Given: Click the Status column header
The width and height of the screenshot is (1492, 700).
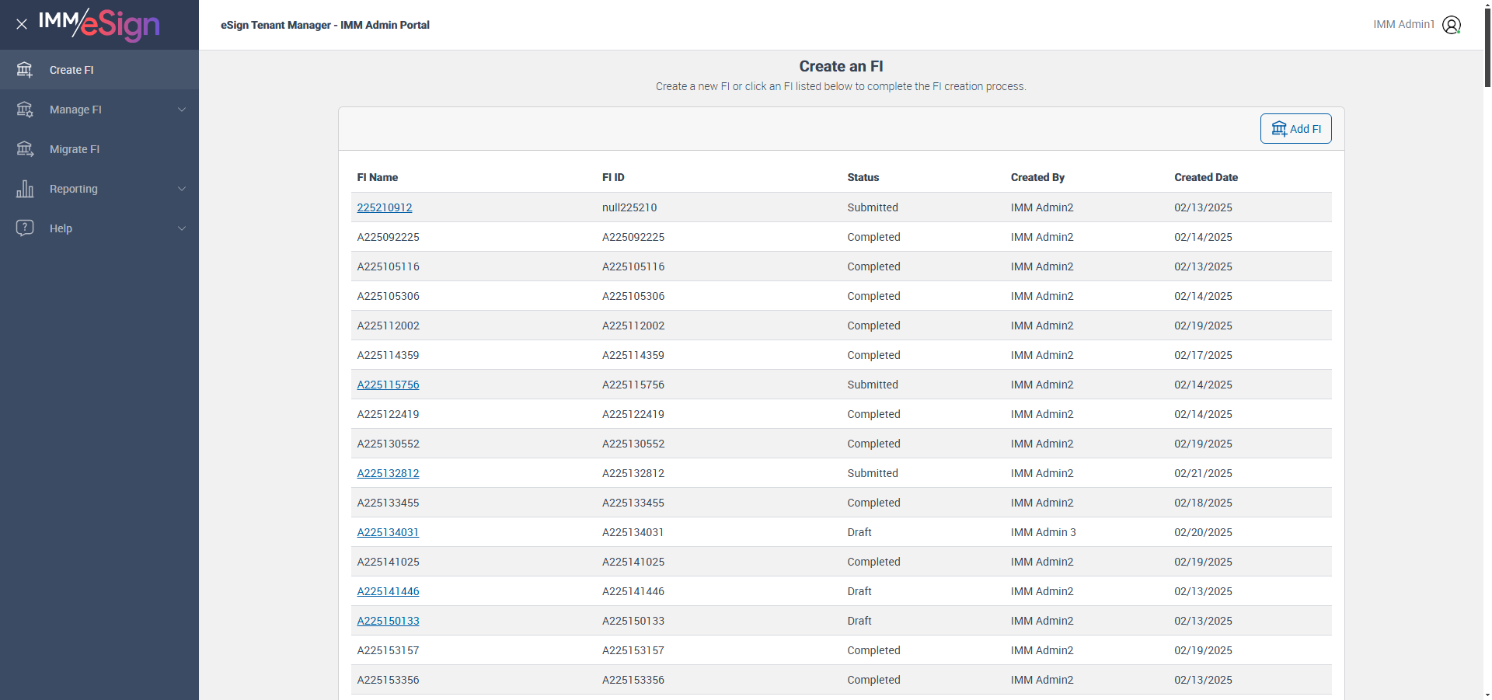Looking at the screenshot, I should tap(863, 177).
